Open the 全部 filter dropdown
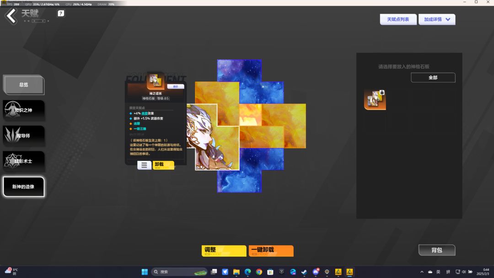This screenshot has height=278, width=494. pos(433,77)
